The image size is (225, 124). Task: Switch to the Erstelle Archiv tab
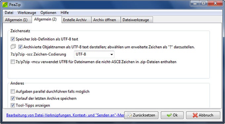point(75,20)
